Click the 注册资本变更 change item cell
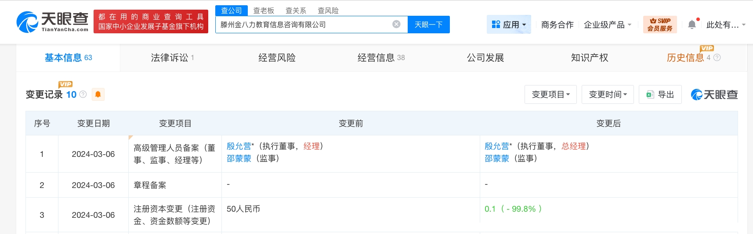Image resolution: width=753 pixels, height=234 pixels. [x=174, y=215]
